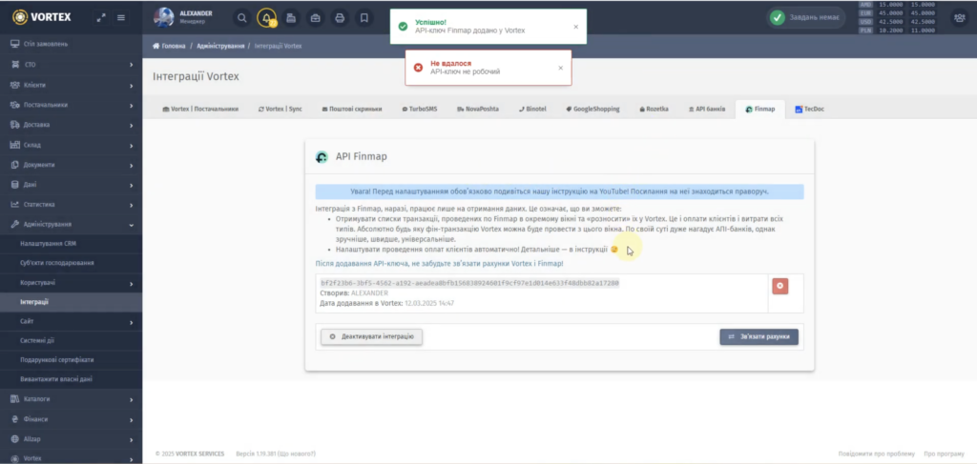
Task: Expand 'Клієнти' sidebar section
Action: (71, 85)
